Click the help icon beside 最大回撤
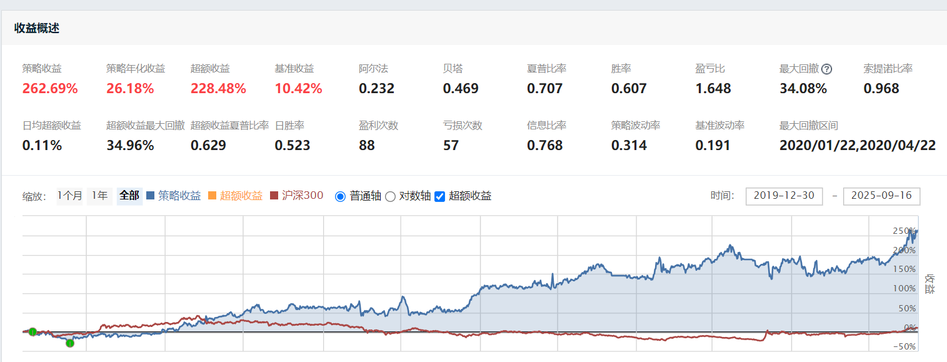This screenshot has height=362, width=947. (826, 69)
